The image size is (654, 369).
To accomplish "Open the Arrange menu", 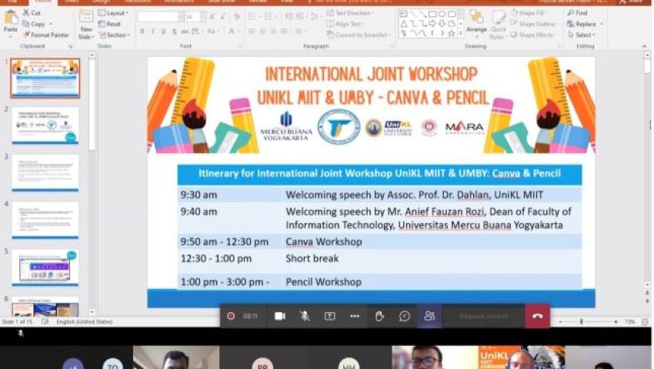I will coord(476,22).
